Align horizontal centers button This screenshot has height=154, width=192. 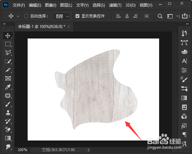[127, 16]
